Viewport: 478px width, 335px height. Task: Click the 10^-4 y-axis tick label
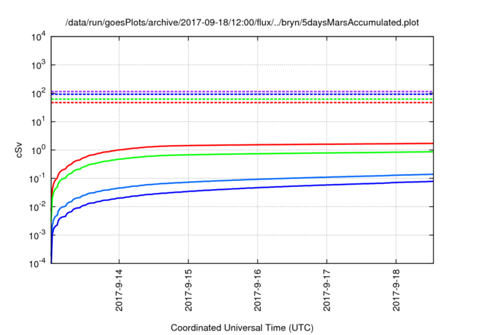(37, 263)
